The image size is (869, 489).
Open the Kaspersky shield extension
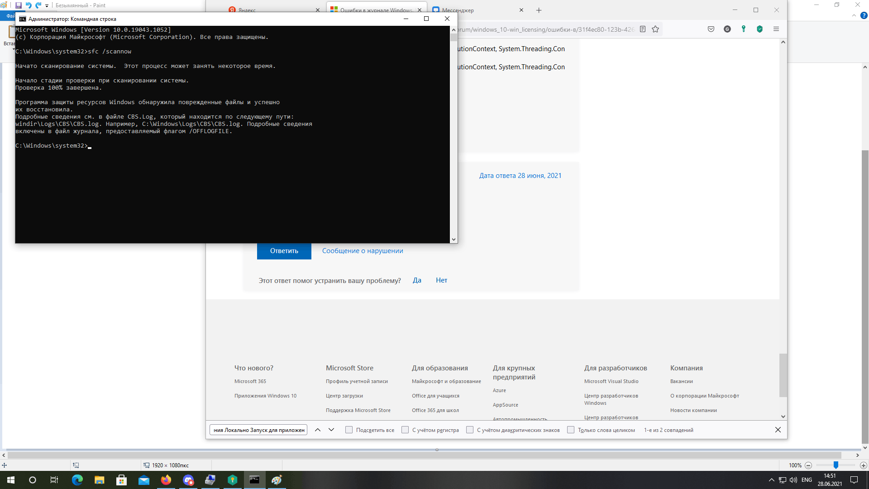(x=760, y=29)
